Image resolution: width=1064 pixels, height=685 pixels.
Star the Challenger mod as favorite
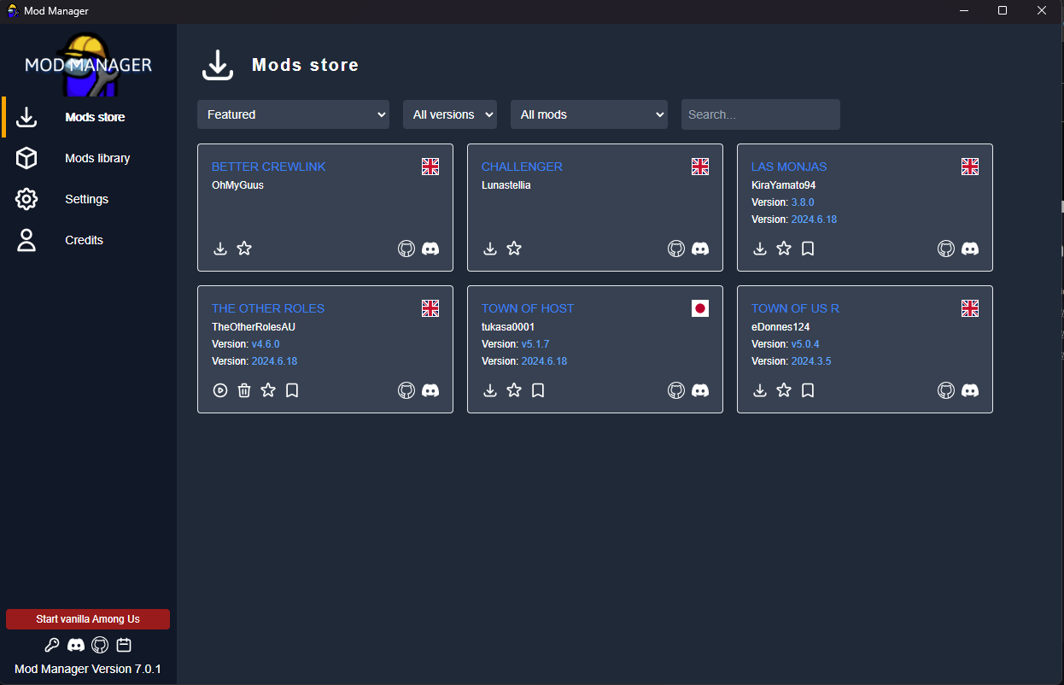(x=514, y=249)
